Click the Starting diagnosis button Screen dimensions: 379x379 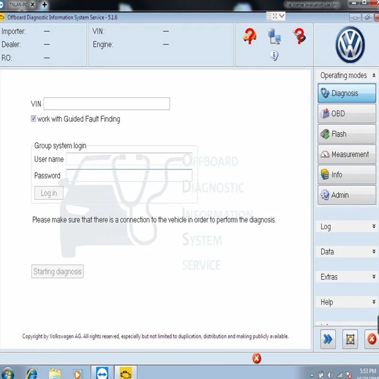tap(57, 271)
